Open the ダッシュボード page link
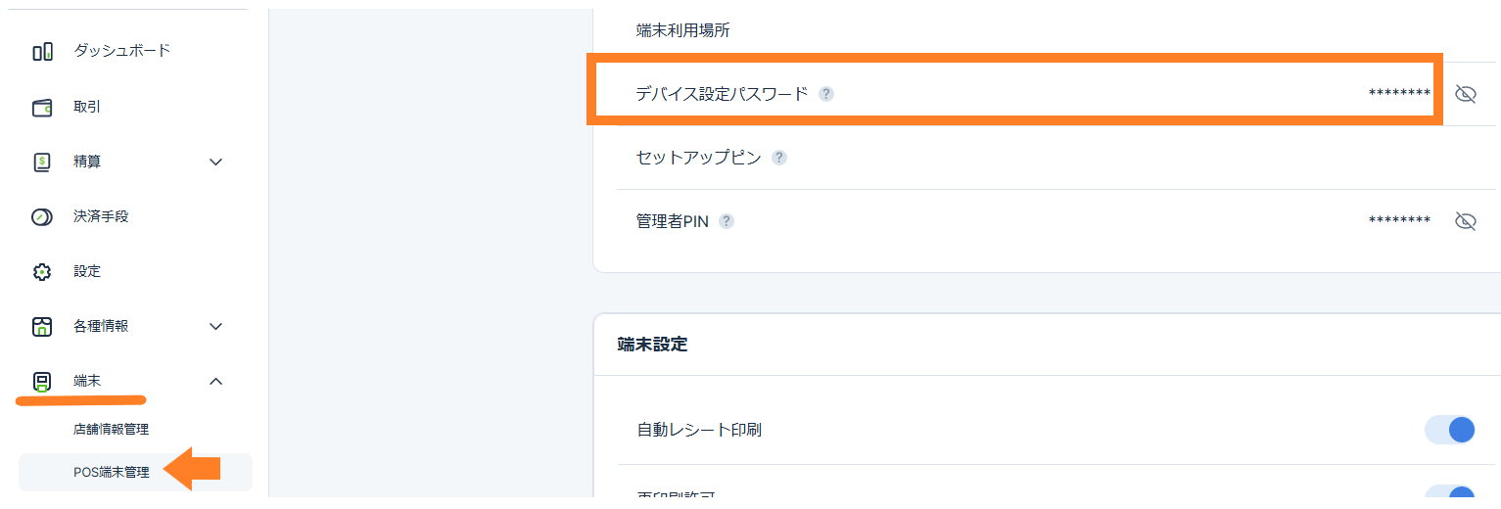The width and height of the screenshot is (1501, 509). 121,51
